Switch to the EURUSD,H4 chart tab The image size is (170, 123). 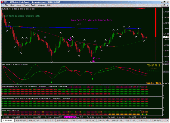tap(89, 120)
